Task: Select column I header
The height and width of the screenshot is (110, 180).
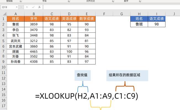Action: pos(157,14)
